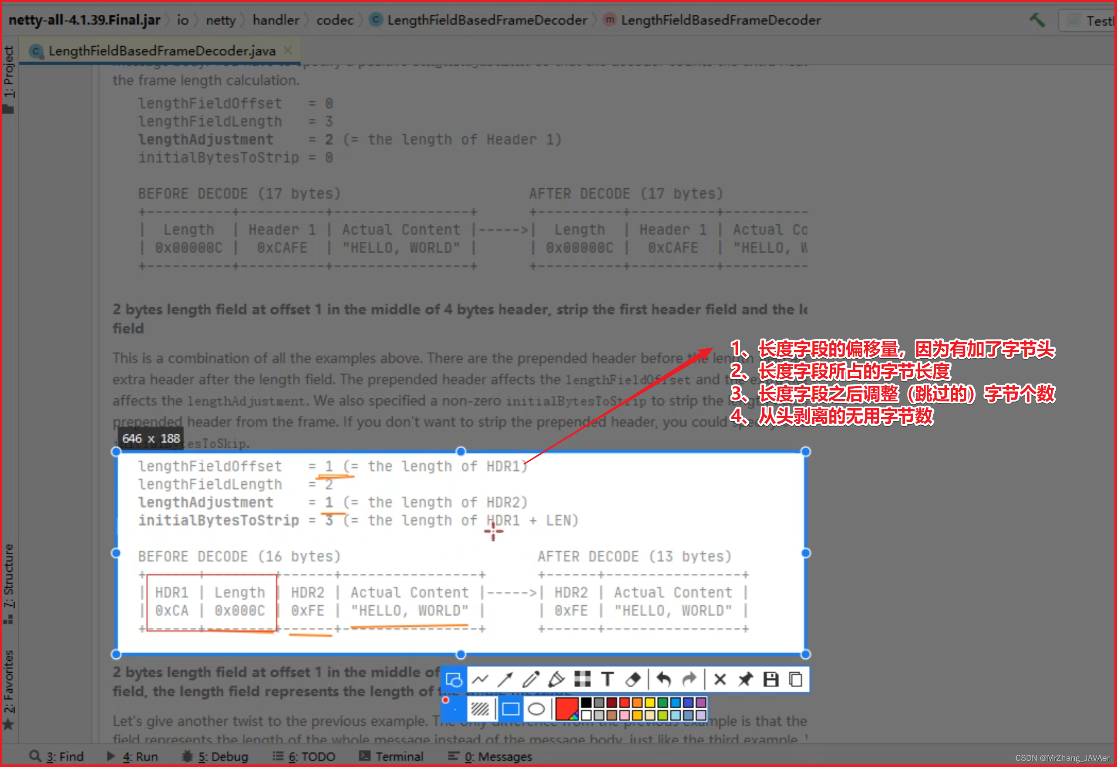Click the BEFORE DECODE (17 bytes) heading

[239, 193]
